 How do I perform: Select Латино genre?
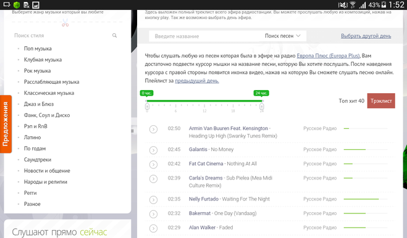click(x=33, y=137)
